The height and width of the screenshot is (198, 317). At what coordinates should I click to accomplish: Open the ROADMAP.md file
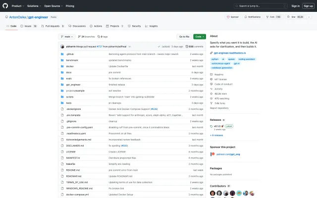[x=74, y=176]
